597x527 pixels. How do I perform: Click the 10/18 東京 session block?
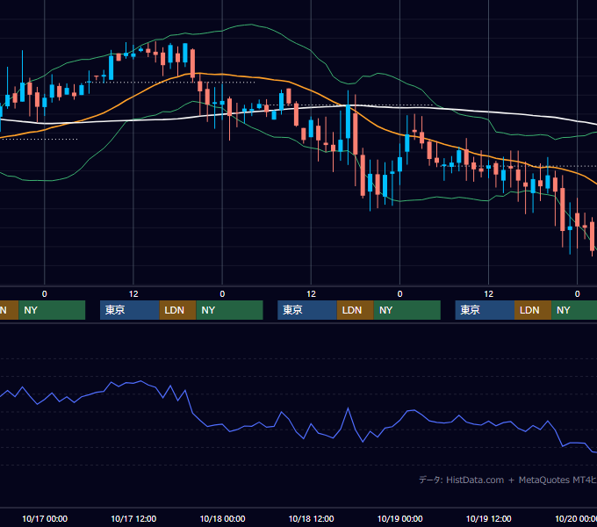point(307,310)
